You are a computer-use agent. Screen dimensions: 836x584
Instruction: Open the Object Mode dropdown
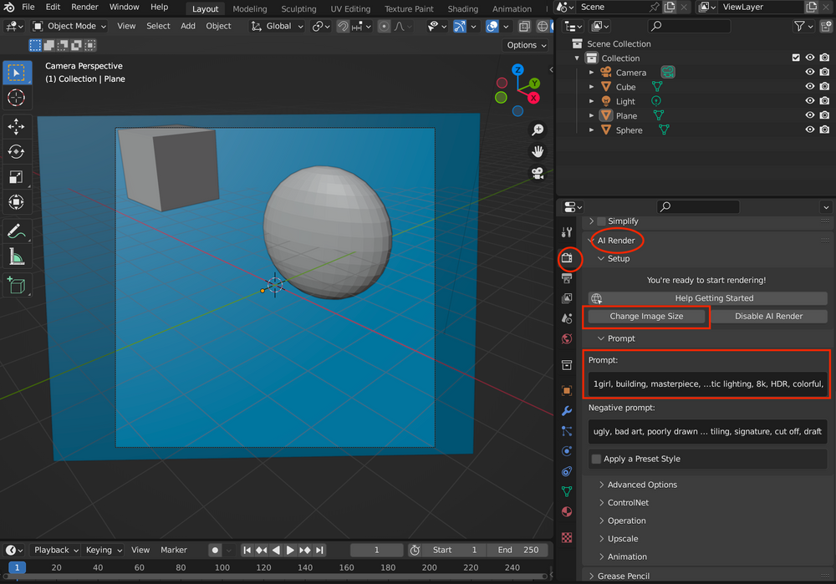pos(69,26)
